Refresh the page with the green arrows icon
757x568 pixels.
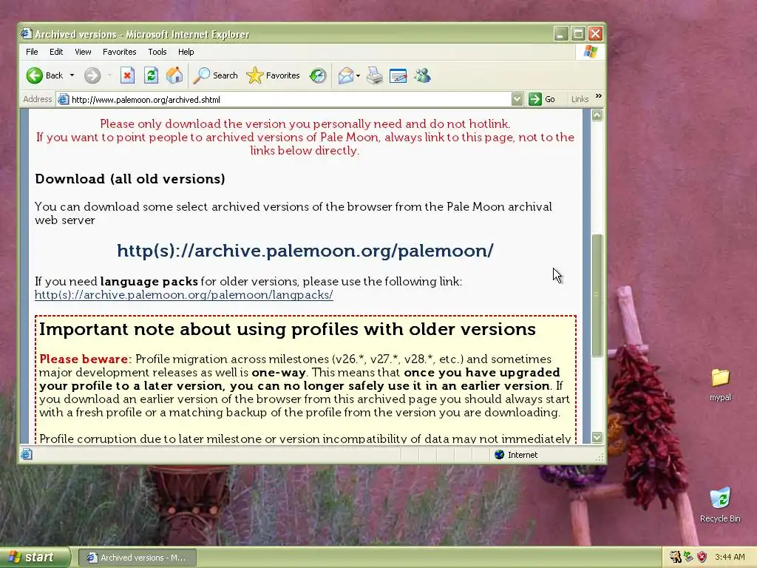point(151,75)
